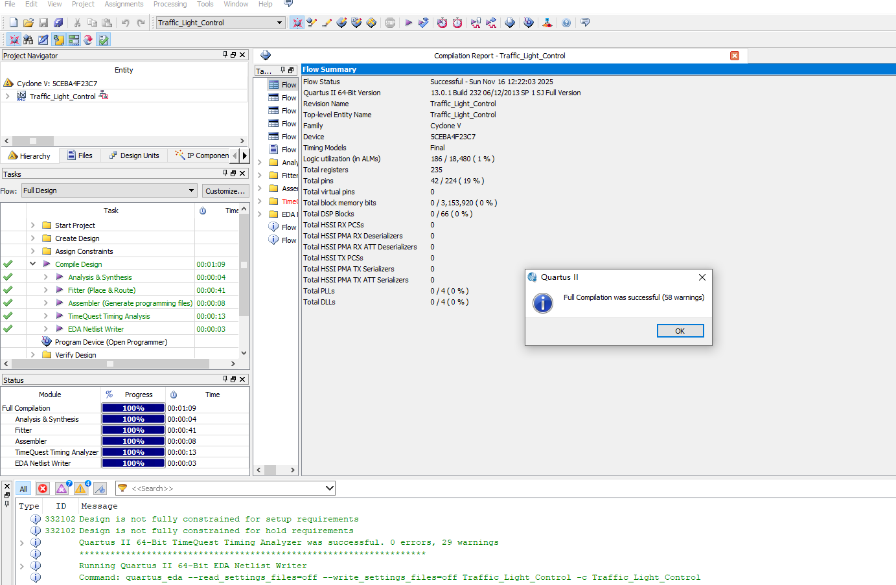The height and width of the screenshot is (585, 896).
Task: Click the Save diskette icon
Action: click(43, 23)
